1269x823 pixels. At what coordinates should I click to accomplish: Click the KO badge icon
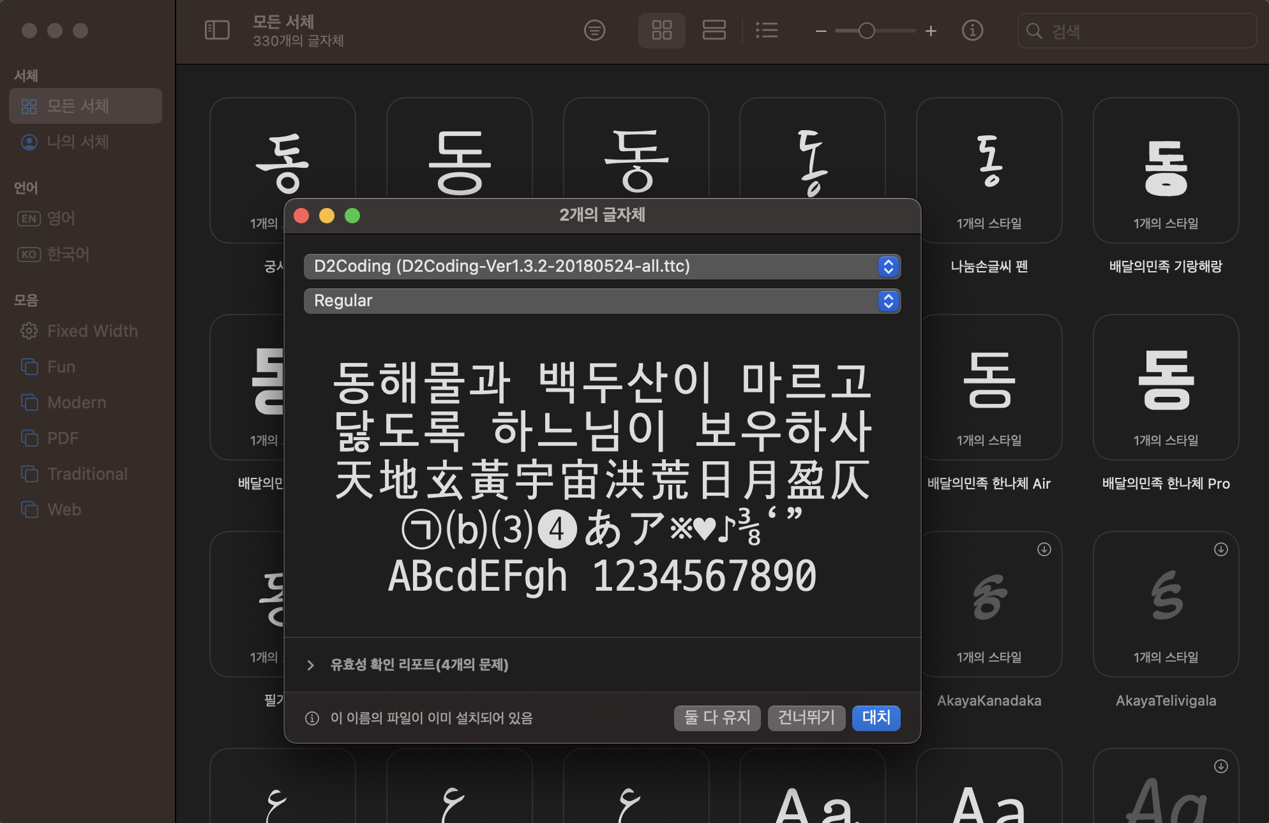tap(29, 254)
